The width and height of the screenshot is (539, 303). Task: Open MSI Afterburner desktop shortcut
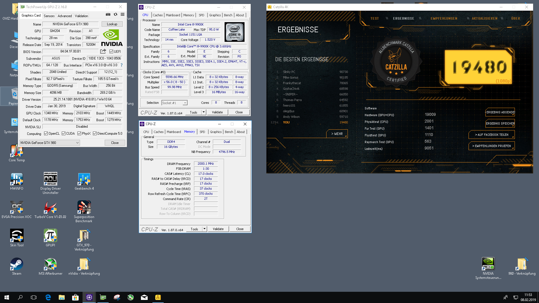(51, 267)
